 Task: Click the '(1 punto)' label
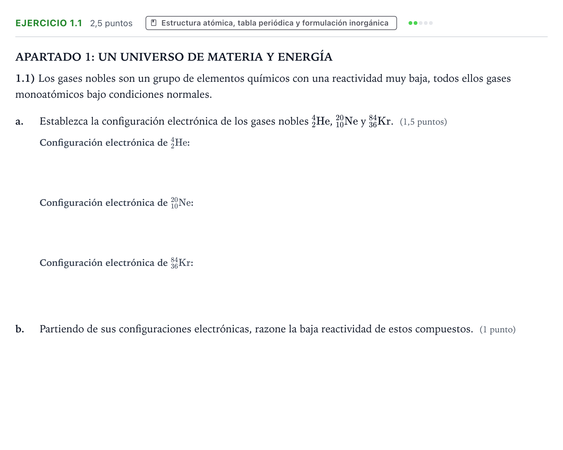(497, 330)
